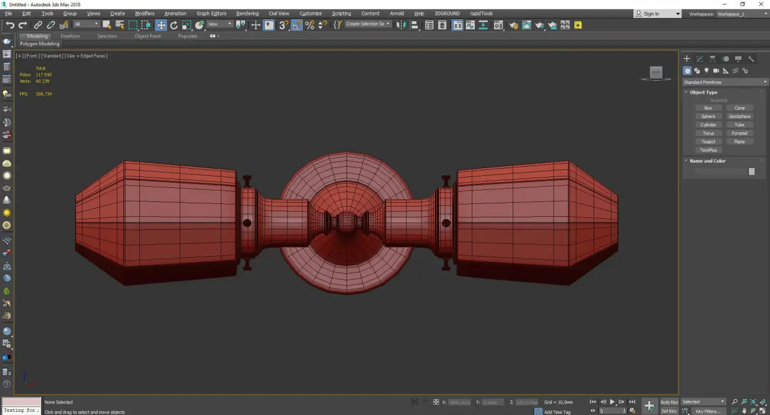Click the Mirror tool icon
The width and height of the screenshot is (770, 415).
(400, 25)
